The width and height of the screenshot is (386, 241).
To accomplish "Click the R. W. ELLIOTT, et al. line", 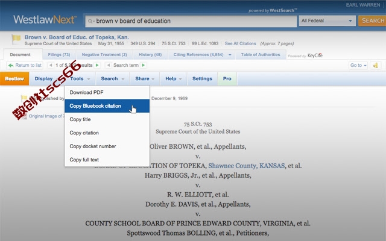I will pos(198,195).
